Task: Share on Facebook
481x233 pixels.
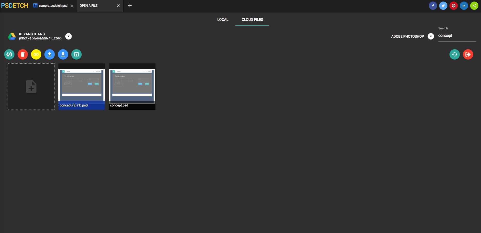Action: [x=433, y=6]
